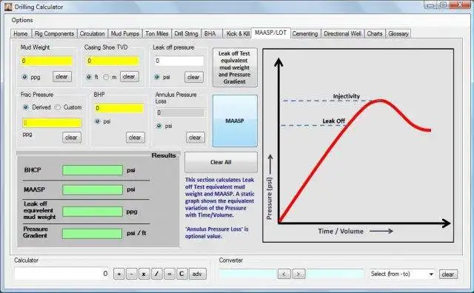The width and height of the screenshot is (474, 293).
Task: Go to the Ton Miles tab
Action: pyautogui.click(x=156, y=33)
